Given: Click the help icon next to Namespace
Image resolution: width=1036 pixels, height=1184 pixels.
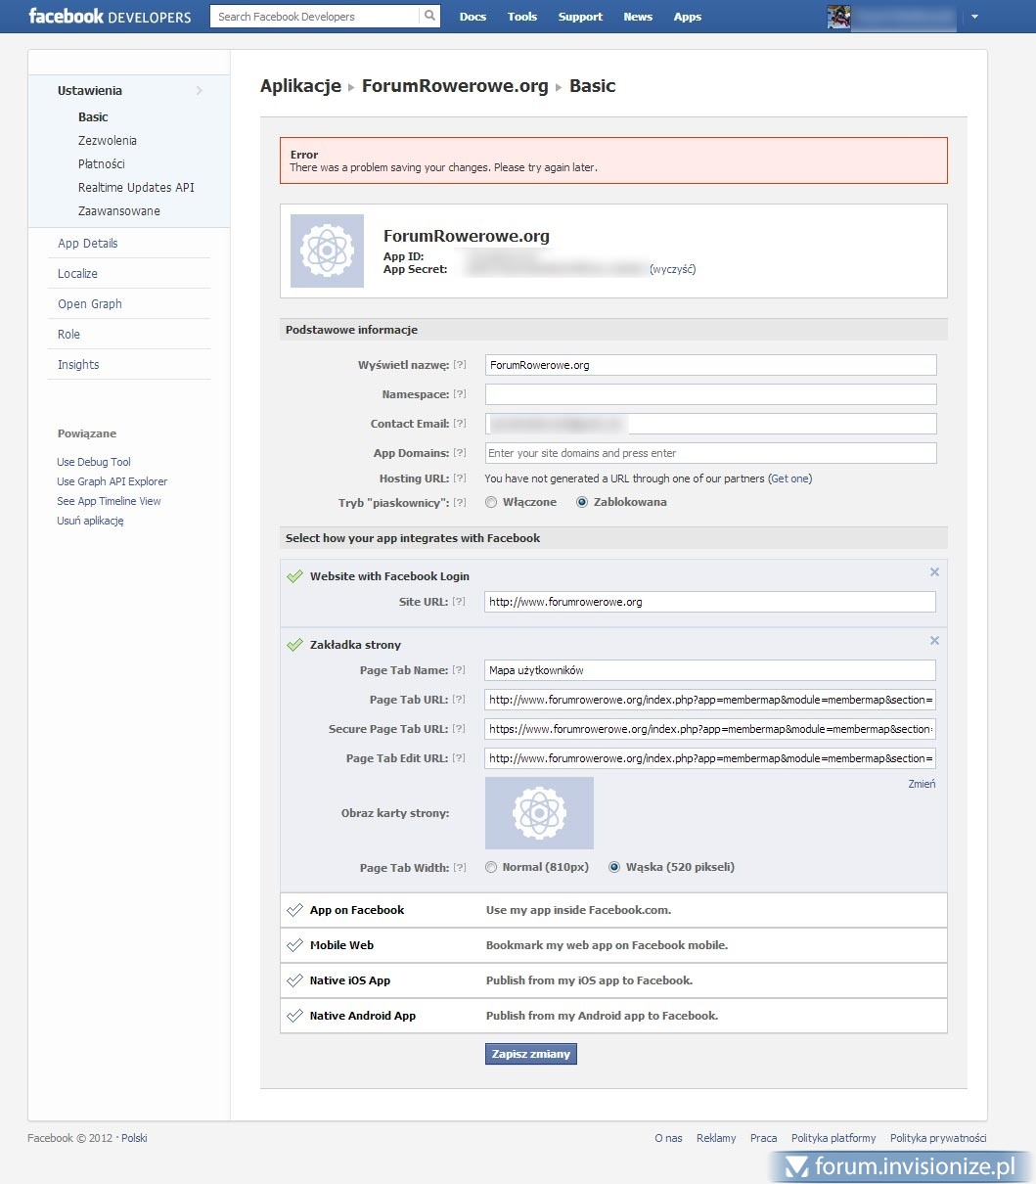Looking at the screenshot, I should pos(460,394).
